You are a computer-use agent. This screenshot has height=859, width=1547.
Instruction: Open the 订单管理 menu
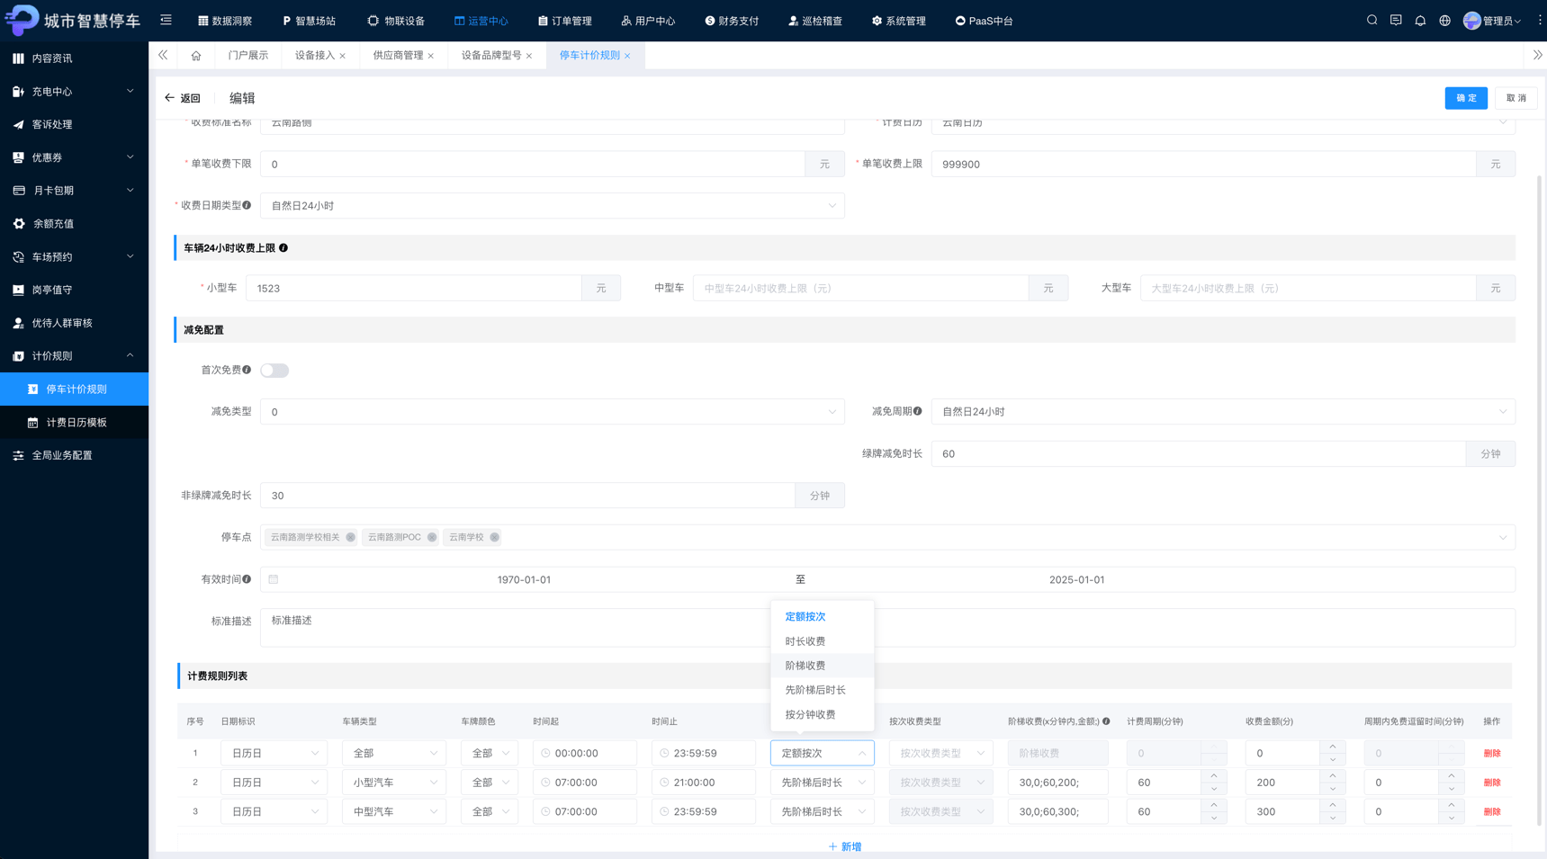click(x=565, y=21)
